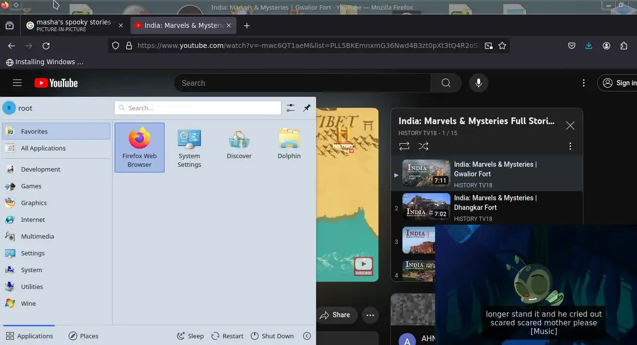Image resolution: width=637 pixels, height=345 pixels.
Task: Toggle playlist shuffle
Action: pos(424,146)
